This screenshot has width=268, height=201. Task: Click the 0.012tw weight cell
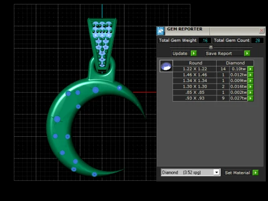pyautogui.click(x=238, y=75)
